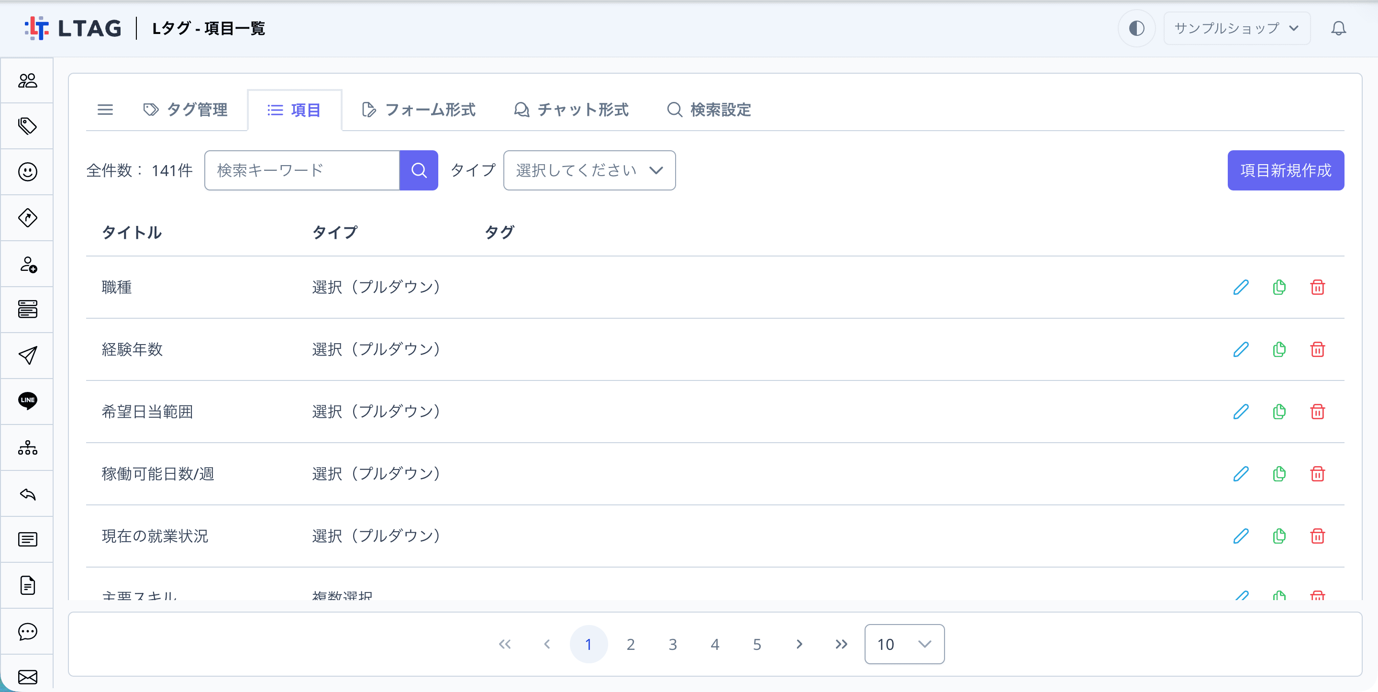Image resolution: width=1378 pixels, height=692 pixels.
Task: Open the サンプルショップ shop dropdown
Action: (x=1236, y=28)
